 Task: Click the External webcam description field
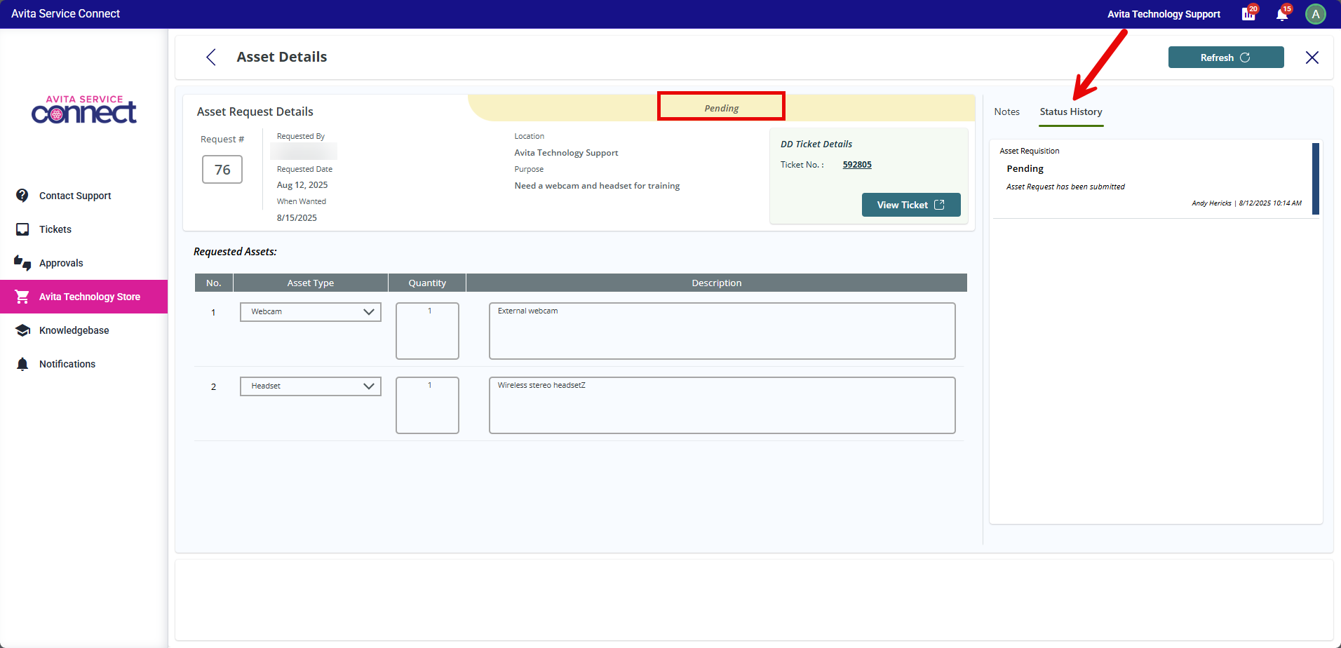click(x=722, y=331)
